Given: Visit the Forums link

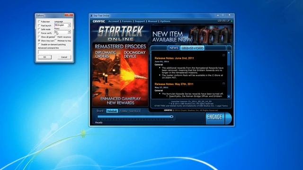Looking at the screenshot, I should click(127, 21).
